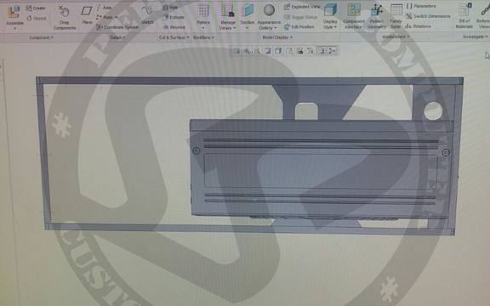Open the Assemble dropdown arrow
490x306 pixels.
(14, 28)
